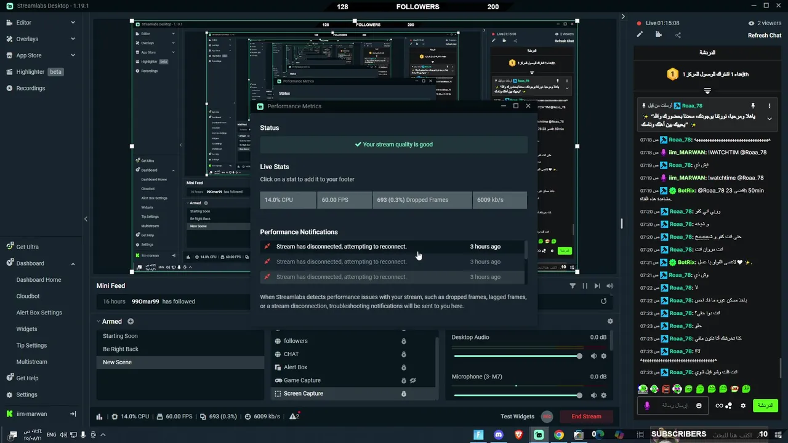Image resolution: width=788 pixels, height=443 pixels.
Task: Start recording with the REC button
Action: [547, 417]
